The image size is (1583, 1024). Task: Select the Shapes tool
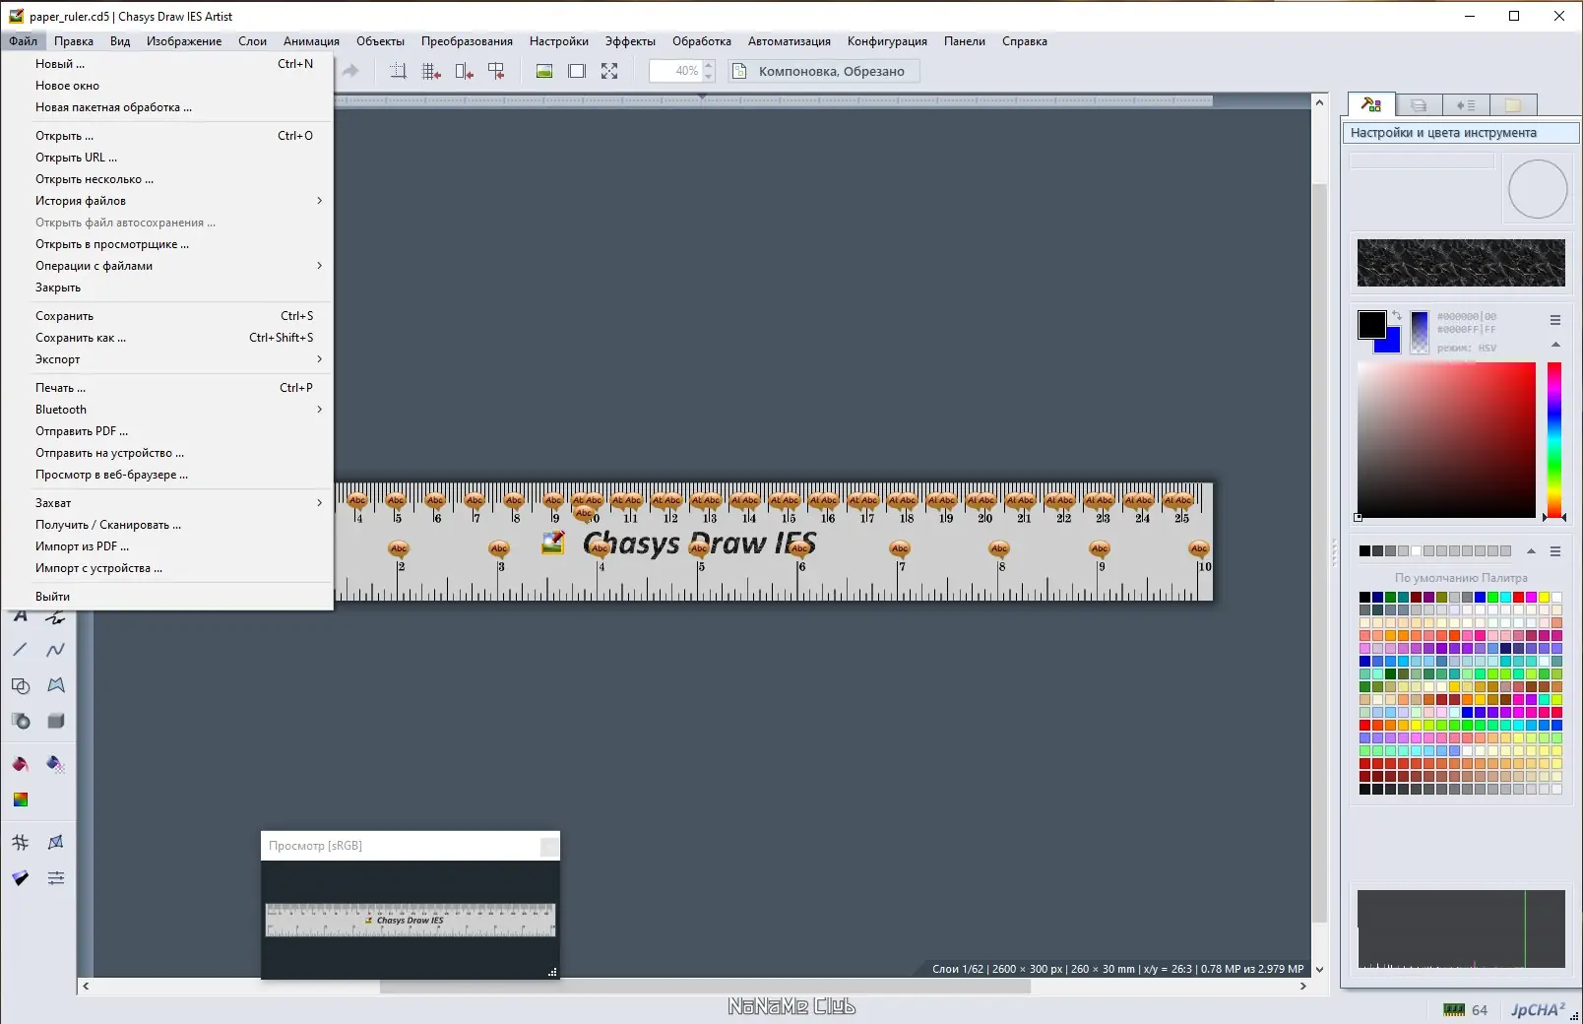(21, 685)
